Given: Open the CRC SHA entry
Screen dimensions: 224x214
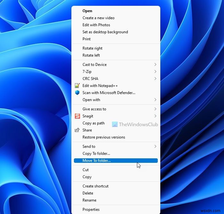Looking at the screenshot, I should (x=116, y=78).
